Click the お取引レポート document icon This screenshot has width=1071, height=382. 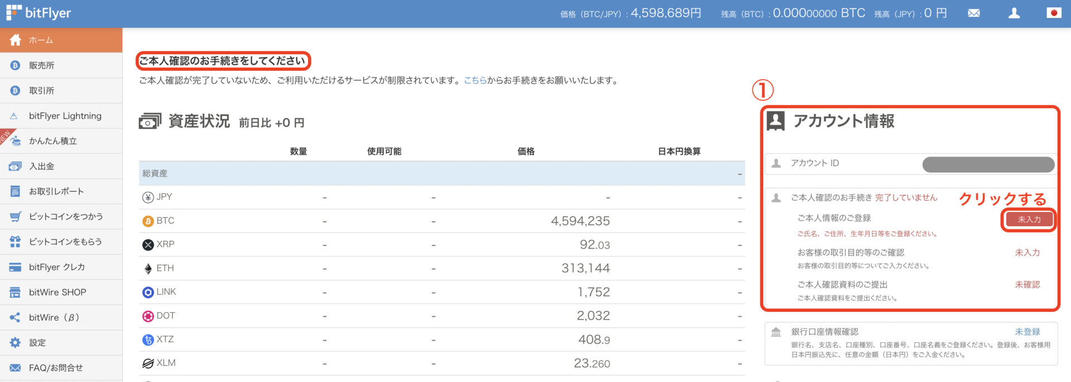15,192
